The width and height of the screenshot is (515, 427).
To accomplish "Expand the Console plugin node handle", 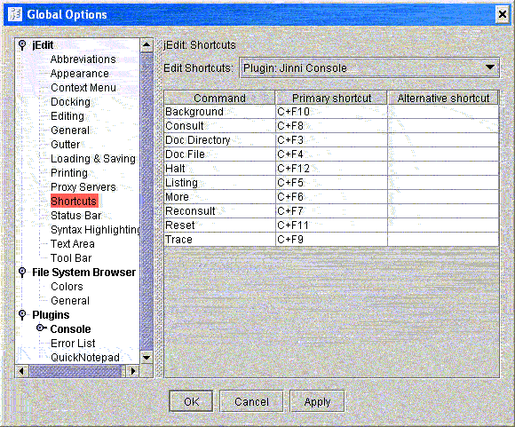I will click(x=41, y=328).
